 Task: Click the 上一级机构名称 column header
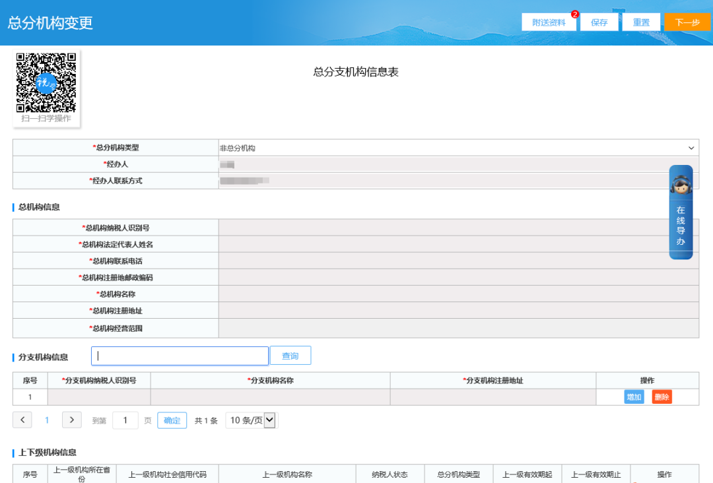(287, 474)
